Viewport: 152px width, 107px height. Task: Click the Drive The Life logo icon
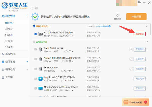[x=5, y=5]
